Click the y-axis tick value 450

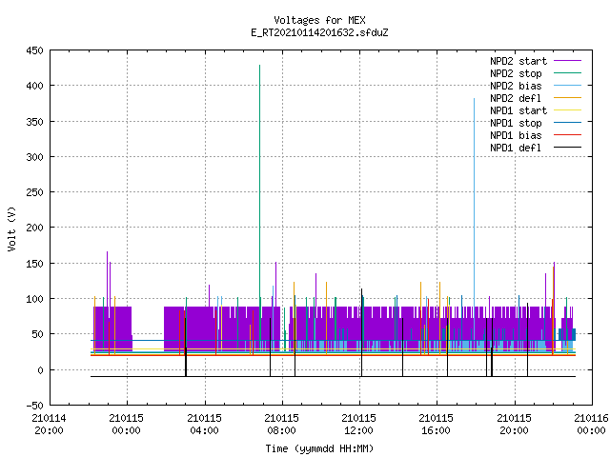click(34, 50)
